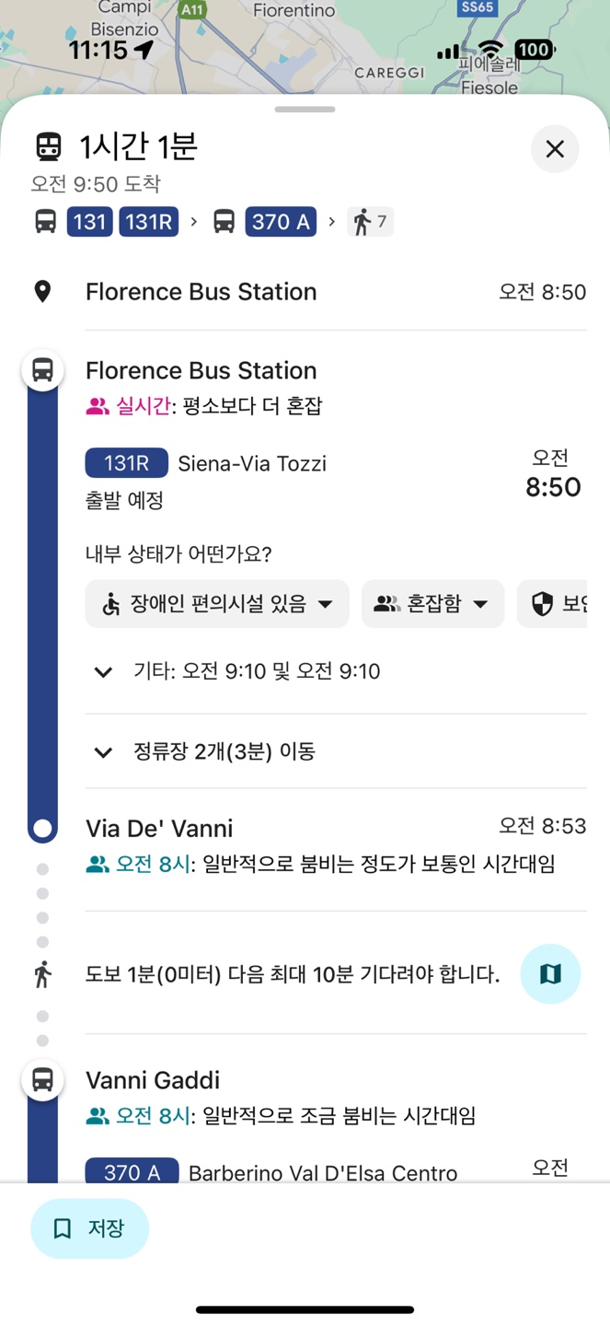
Task: Tap the walking figure icon in itinerary
Action: click(x=42, y=973)
